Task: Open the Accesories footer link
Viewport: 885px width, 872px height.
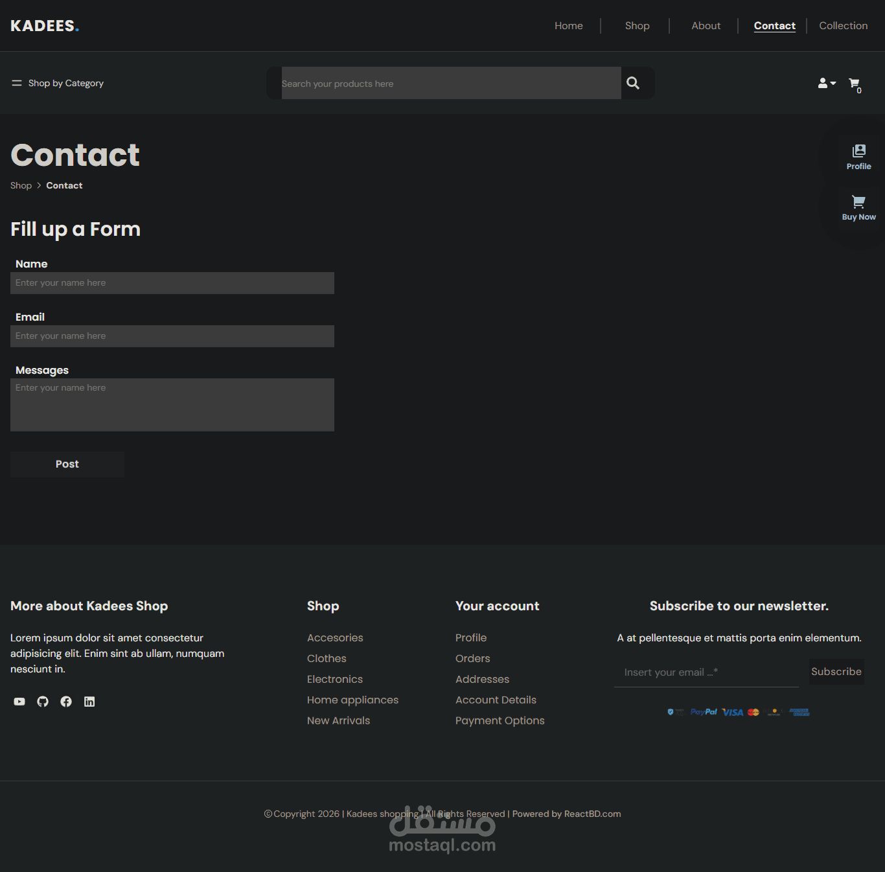Action: click(335, 638)
